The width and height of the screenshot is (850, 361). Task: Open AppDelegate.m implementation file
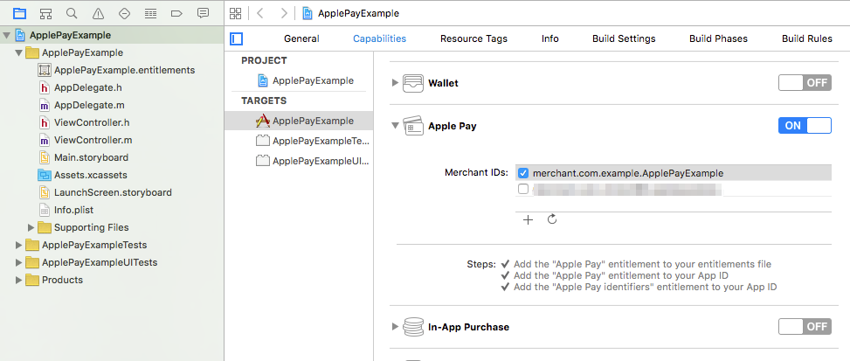point(89,105)
